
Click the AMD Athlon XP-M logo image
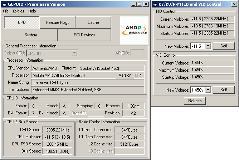tap(134, 30)
